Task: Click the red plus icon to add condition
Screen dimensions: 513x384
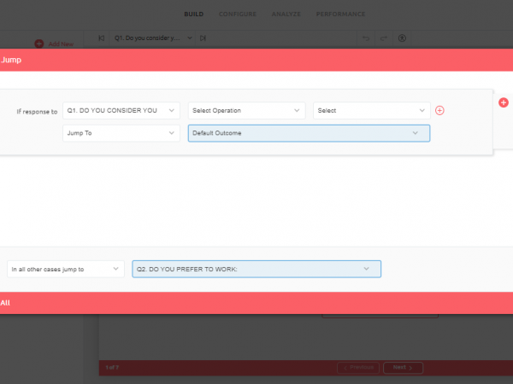Action: [440, 110]
